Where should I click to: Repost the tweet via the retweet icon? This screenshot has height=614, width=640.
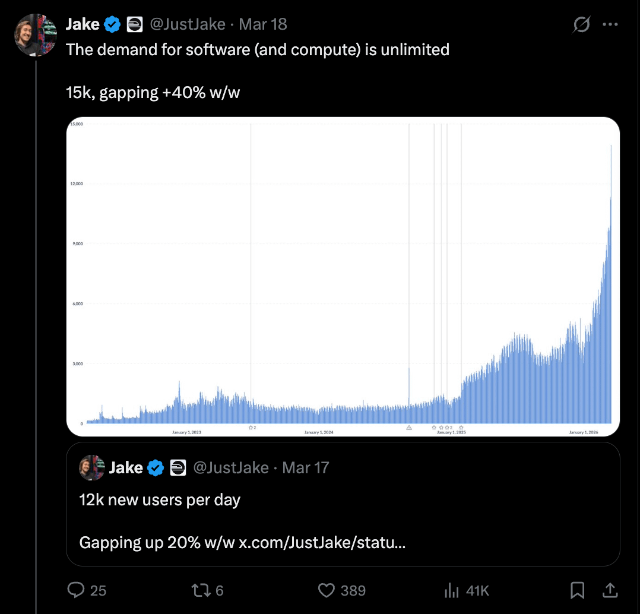point(201,590)
